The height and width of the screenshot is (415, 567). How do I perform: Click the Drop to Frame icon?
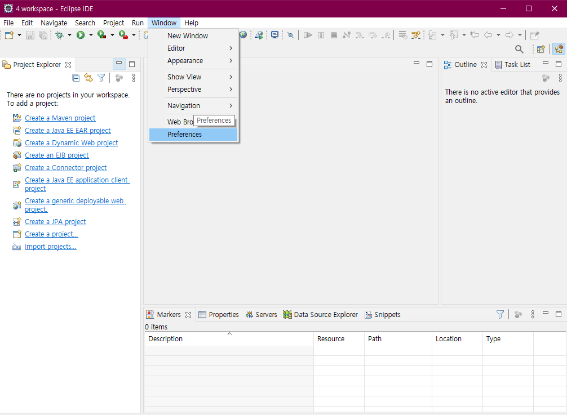tap(403, 35)
